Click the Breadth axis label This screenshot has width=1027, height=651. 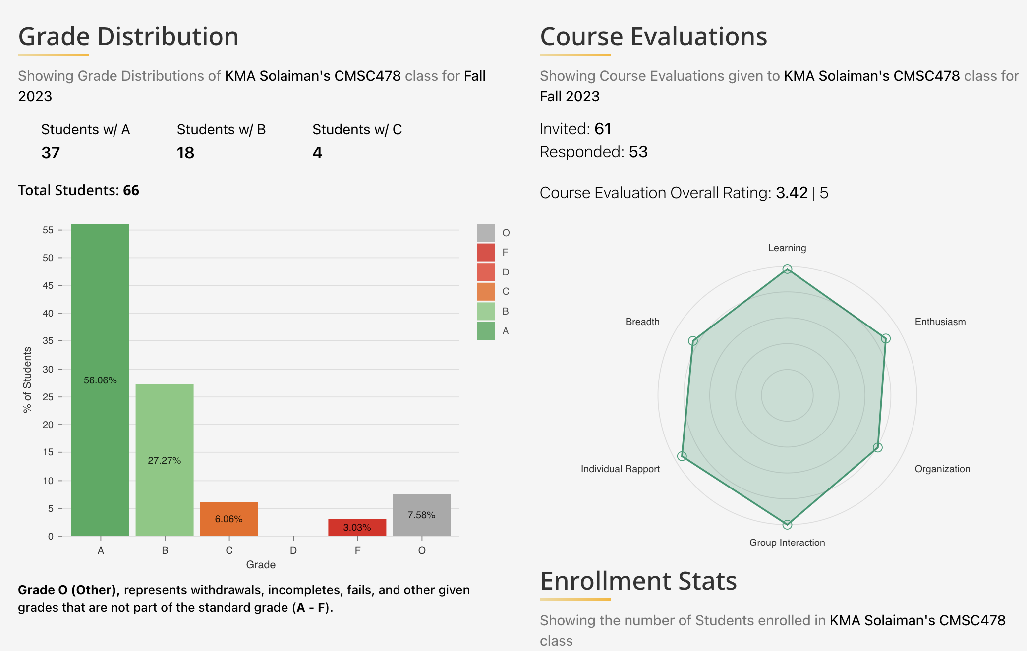click(x=642, y=322)
